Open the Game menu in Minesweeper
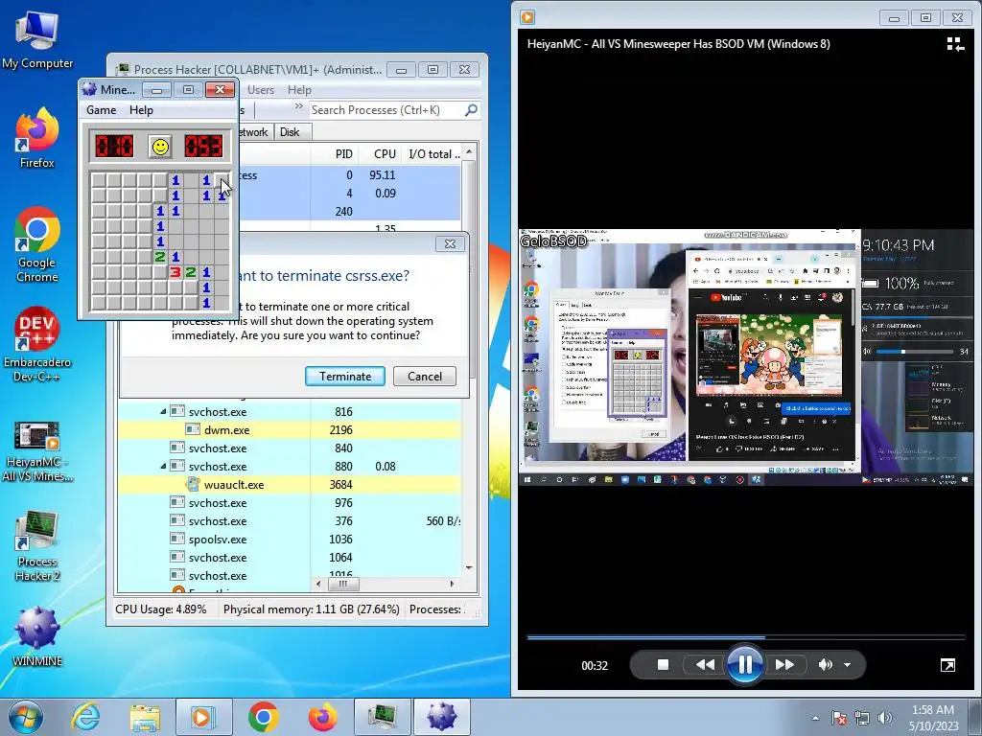 [102, 110]
